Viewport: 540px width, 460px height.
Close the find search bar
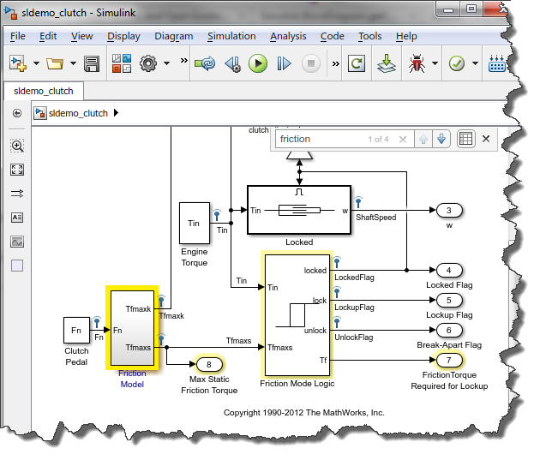[x=486, y=139]
